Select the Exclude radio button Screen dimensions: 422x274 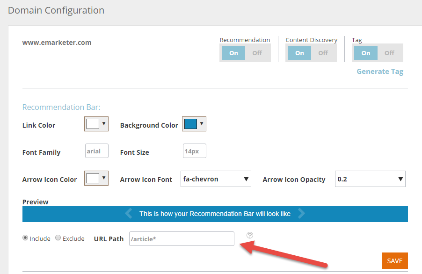pos(58,238)
